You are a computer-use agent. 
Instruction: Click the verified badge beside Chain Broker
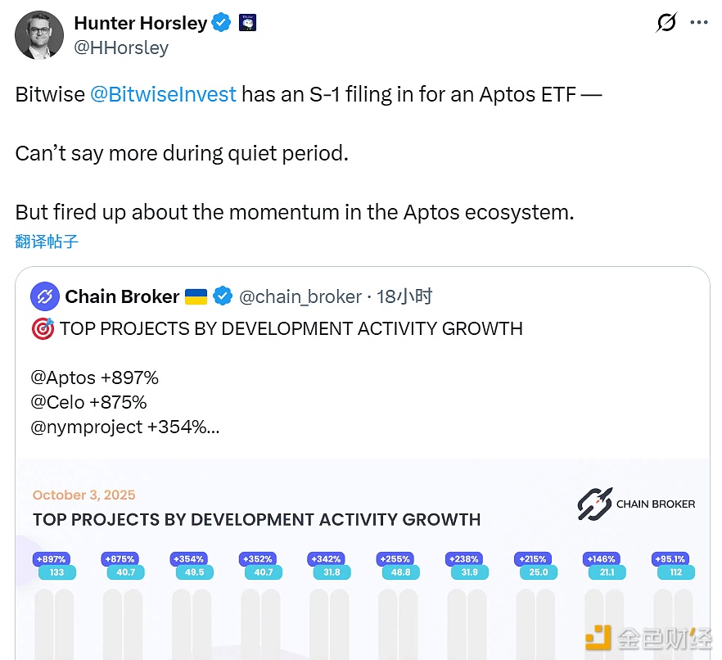(x=223, y=296)
